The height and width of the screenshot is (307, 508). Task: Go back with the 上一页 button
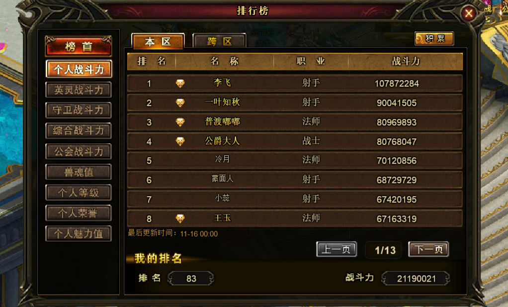pyautogui.click(x=337, y=249)
